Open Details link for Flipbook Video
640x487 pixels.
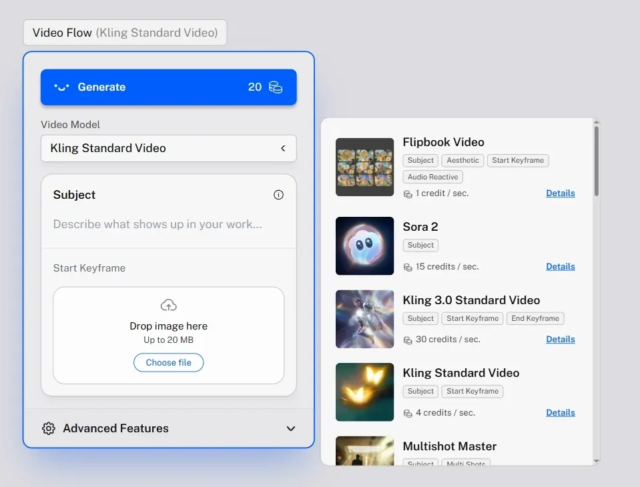tap(561, 193)
